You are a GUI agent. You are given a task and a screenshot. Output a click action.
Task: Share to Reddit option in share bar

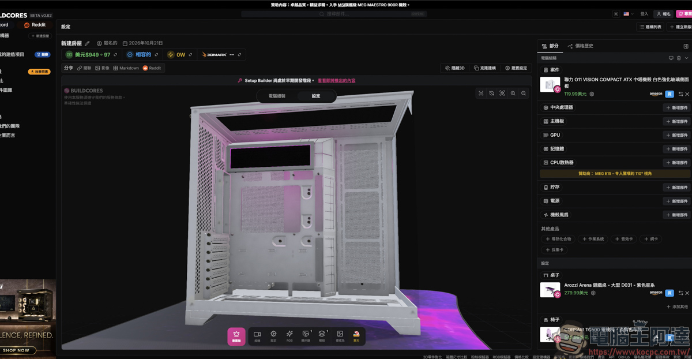(152, 68)
